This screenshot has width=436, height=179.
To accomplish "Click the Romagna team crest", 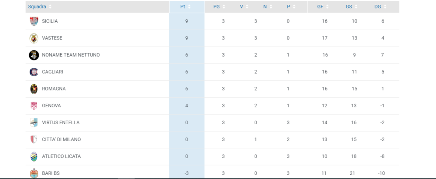I will (x=34, y=89).
